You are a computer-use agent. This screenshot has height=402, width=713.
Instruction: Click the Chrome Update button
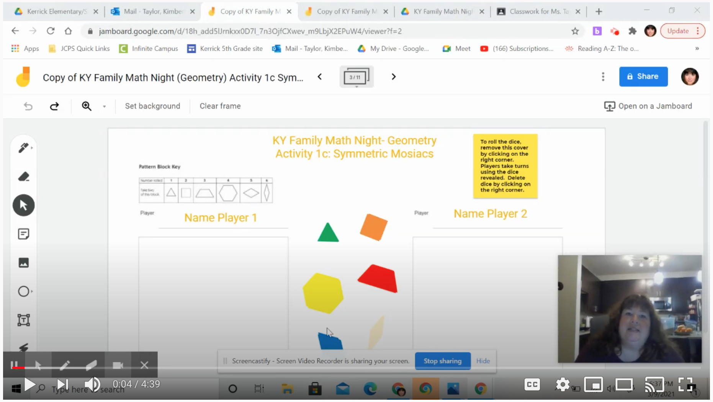(682, 31)
